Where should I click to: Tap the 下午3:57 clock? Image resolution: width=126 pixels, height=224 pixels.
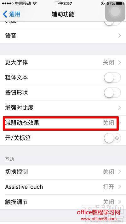[64, 3]
